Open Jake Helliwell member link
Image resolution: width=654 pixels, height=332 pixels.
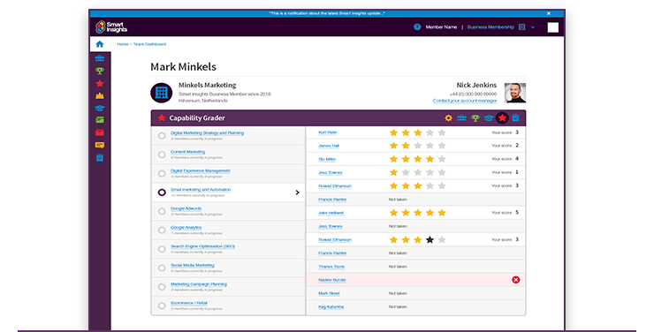click(x=331, y=213)
